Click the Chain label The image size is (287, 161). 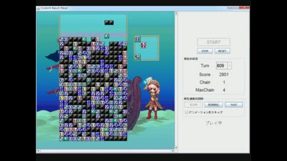(205, 82)
